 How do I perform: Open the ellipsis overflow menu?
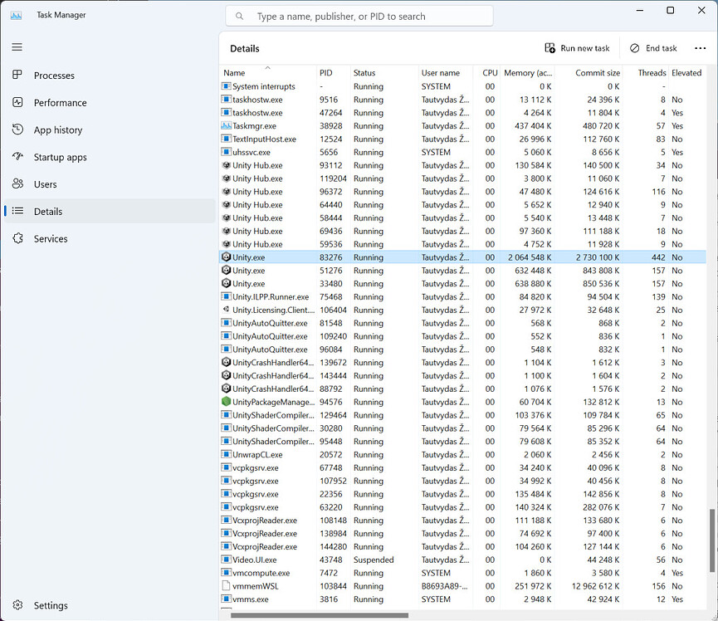(x=700, y=47)
